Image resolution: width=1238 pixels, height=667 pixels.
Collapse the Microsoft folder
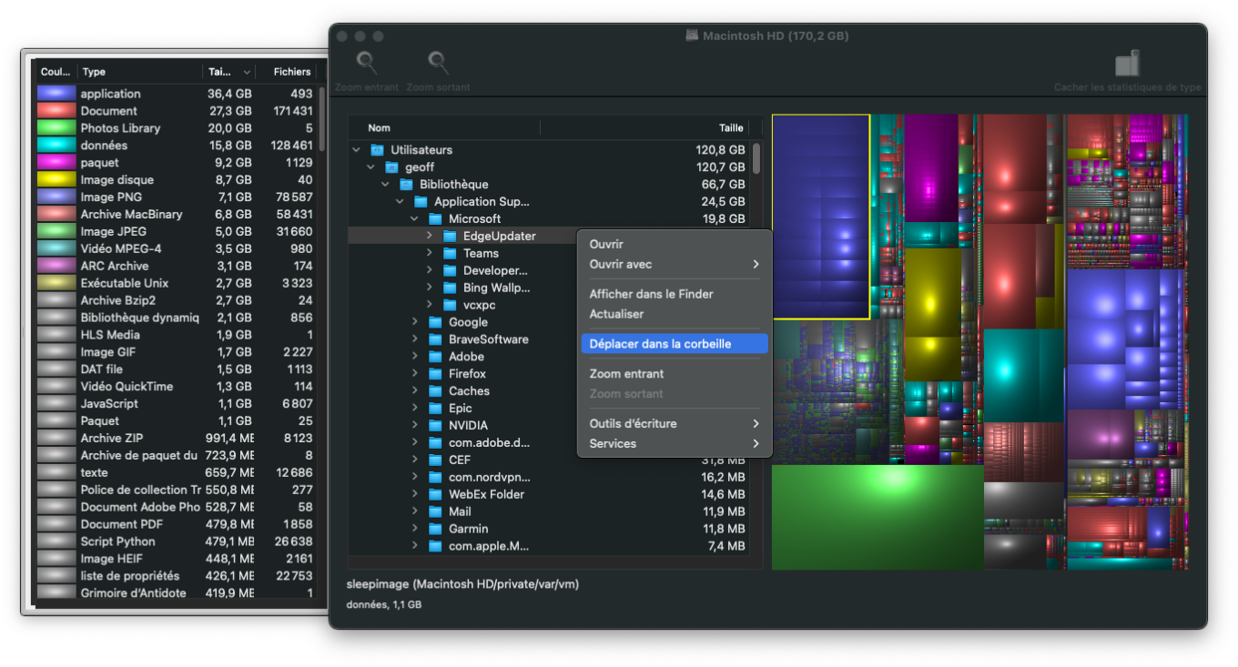pos(414,219)
